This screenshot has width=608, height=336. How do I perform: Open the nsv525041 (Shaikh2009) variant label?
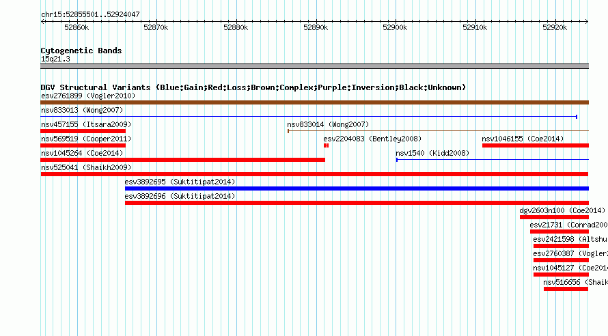coord(86,167)
